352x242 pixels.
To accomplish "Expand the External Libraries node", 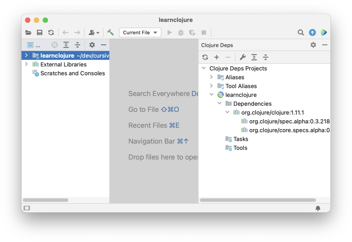I will coord(26,64).
